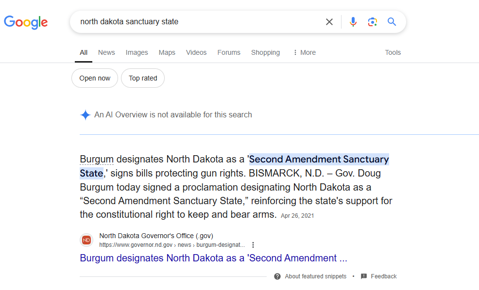This screenshot has height=290, width=479.
Task: Expand the More search categories menu
Action: 304,52
